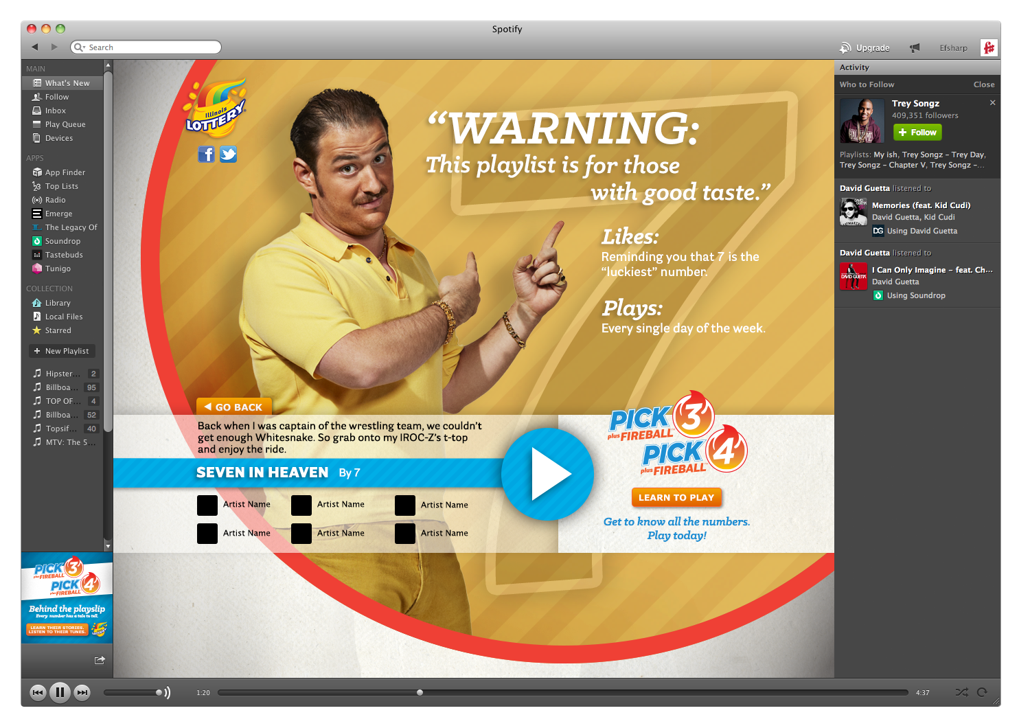This screenshot has height=728, width=1030.
Task: Click the Pick 3 Pick 4 sidebar ad
Action: 67,598
